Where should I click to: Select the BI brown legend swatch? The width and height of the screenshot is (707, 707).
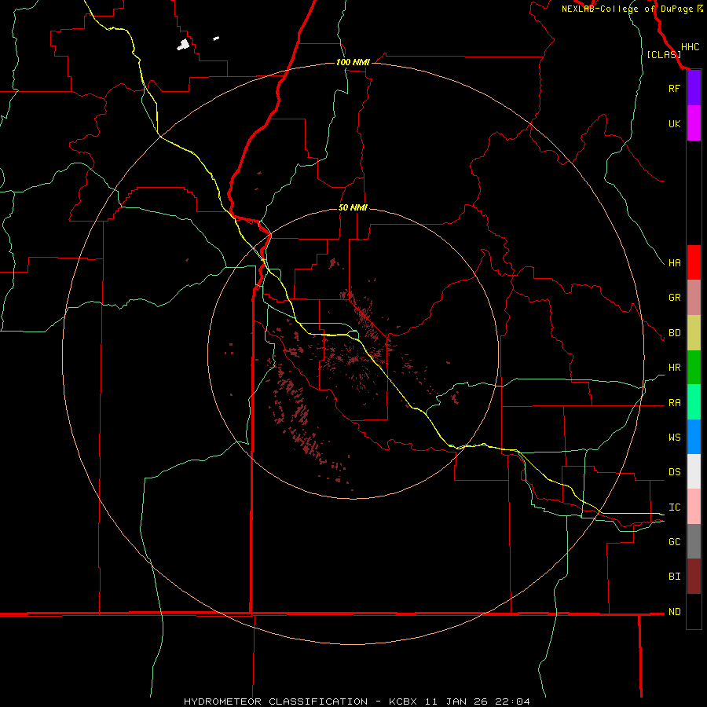tap(694, 577)
